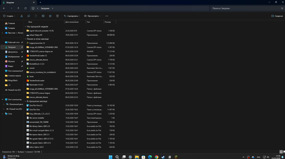Screen dimensions: 285x159
Task: Open Microsoft Edge from the taskbar
Action: [x=150, y=157]
